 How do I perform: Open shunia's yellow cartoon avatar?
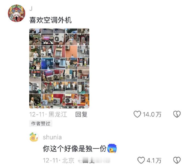tap(34, 137)
